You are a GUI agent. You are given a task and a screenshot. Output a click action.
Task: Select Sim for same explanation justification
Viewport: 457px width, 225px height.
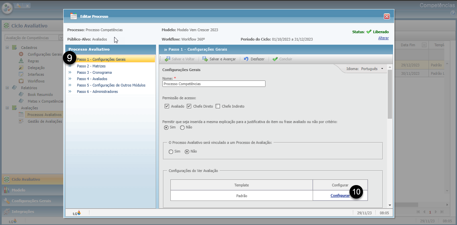point(166,127)
